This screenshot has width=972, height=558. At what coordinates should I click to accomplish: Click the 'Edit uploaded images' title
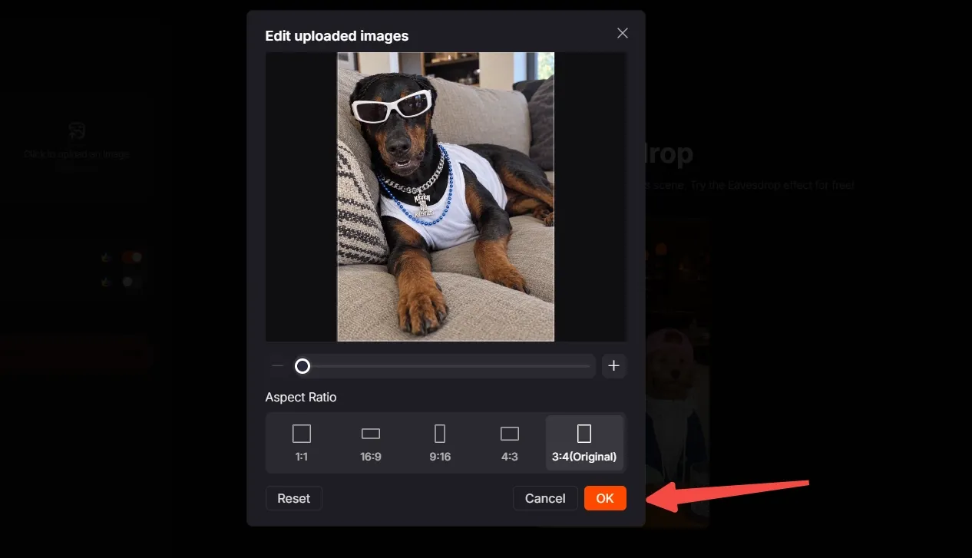click(x=337, y=36)
